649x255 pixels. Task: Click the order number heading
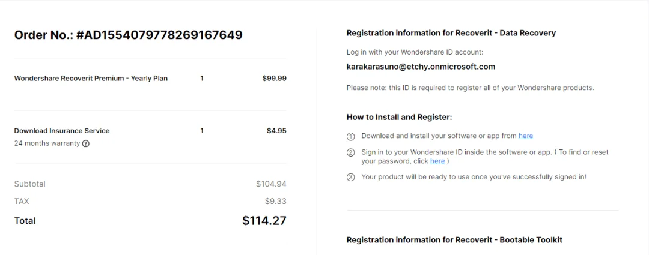coord(129,35)
